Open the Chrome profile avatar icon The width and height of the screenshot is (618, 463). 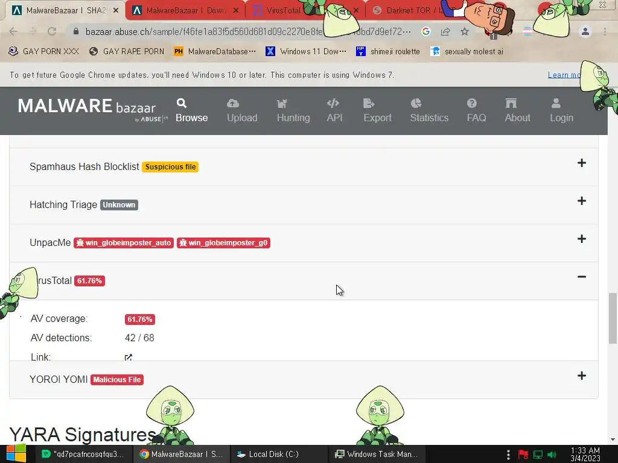pos(585,31)
